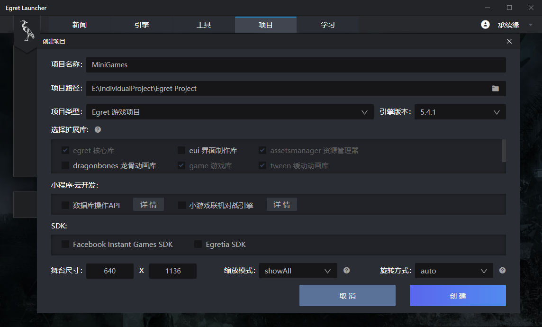Show help next to 旋转方式 dropdown
This screenshot has width=542, height=327.
tap(502, 270)
